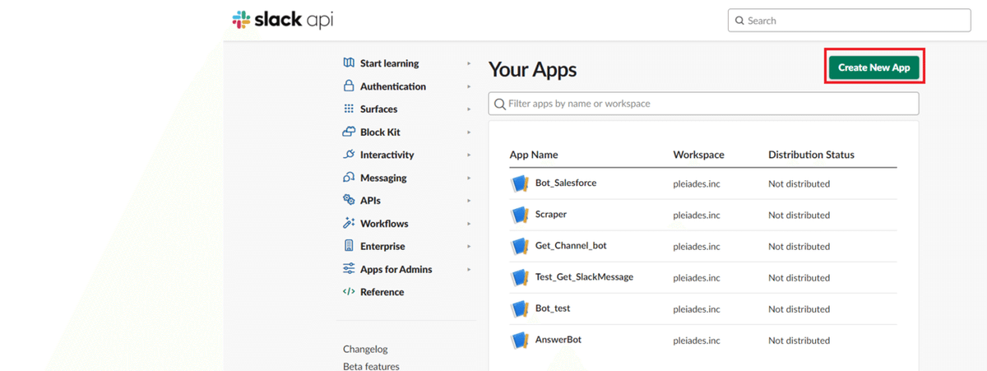This screenshot has width=987, height=371.
Task: Click the Test_Get_SlackMessage app icon
Action: pyautogui.click(x=519, y=277)
